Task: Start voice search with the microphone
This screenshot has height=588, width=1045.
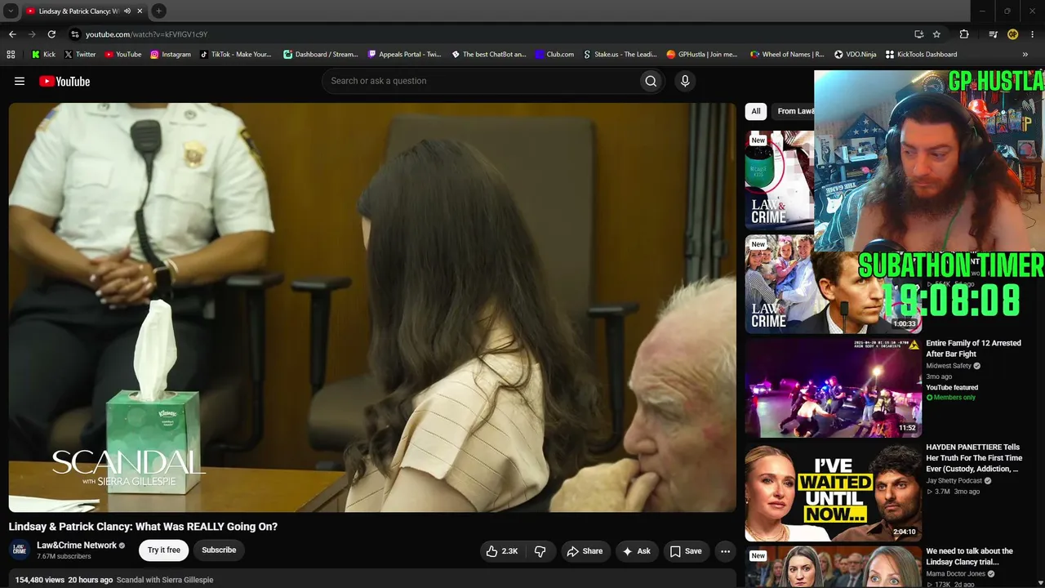Action: [x=685, y=81]
